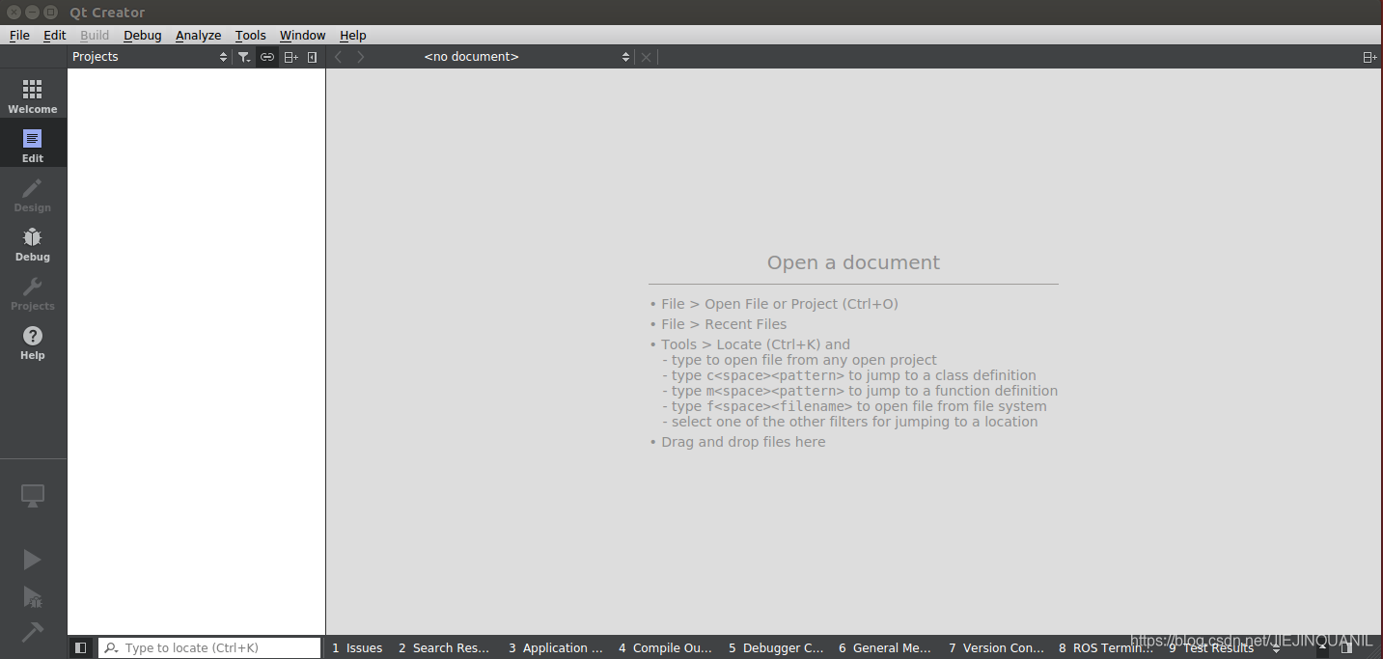
Task: Close the Projects side panel
Action: click(x=312, y=57)
